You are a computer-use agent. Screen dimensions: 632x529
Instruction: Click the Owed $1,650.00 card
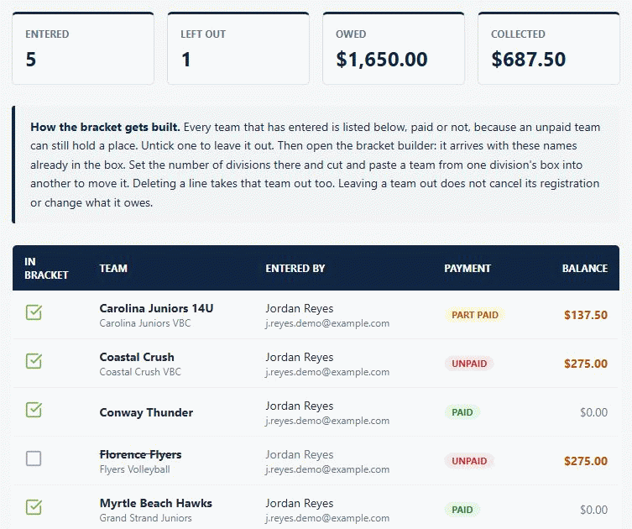[394, 49]
